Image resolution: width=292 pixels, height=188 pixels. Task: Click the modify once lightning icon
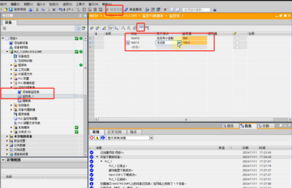(x=123, y=28)
